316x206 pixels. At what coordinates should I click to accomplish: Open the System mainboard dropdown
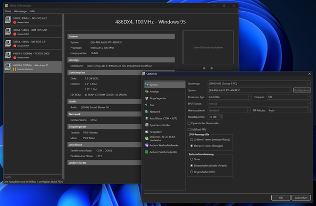click(250, 90)
